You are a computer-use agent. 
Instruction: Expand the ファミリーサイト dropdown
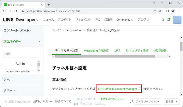(147, 102)
